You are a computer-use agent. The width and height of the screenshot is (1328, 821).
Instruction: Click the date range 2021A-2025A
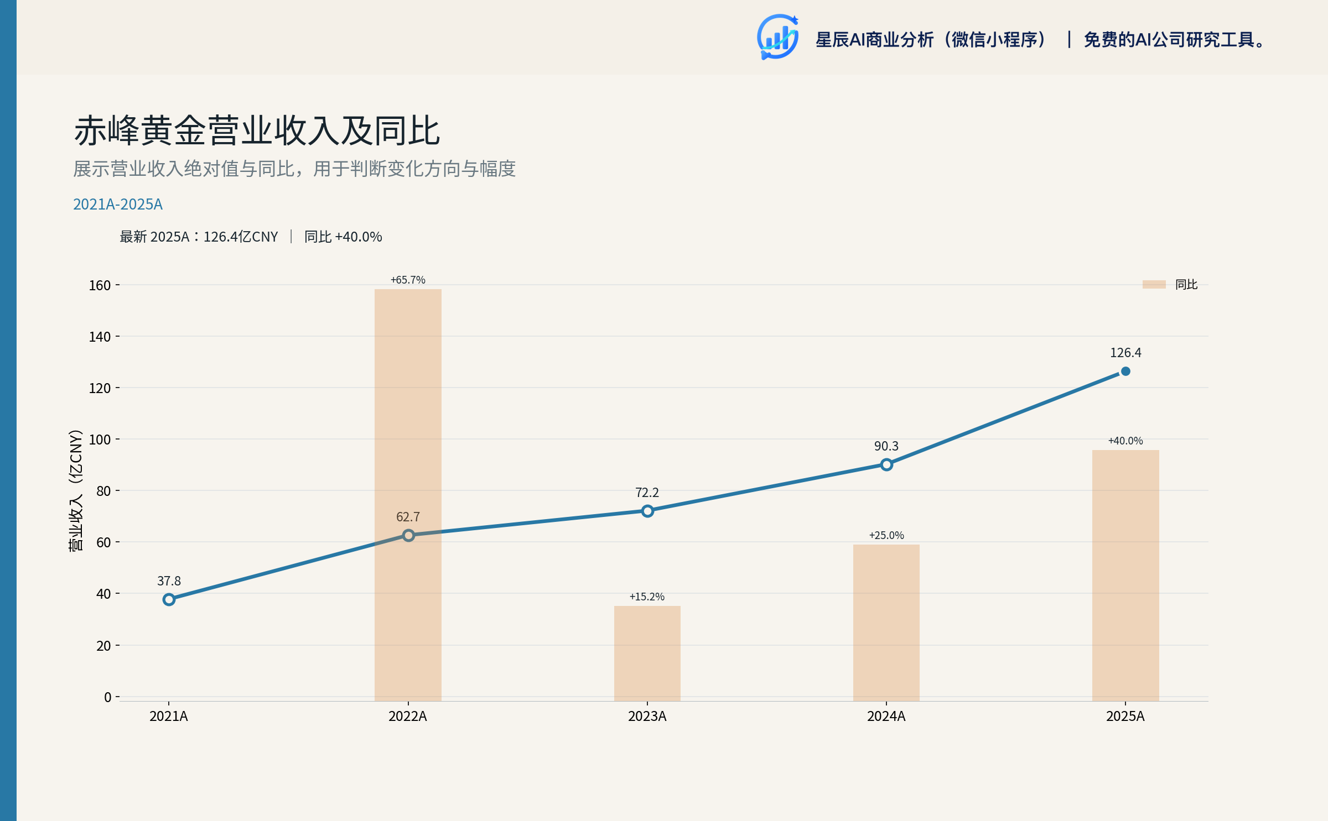[x=118, y=205]
